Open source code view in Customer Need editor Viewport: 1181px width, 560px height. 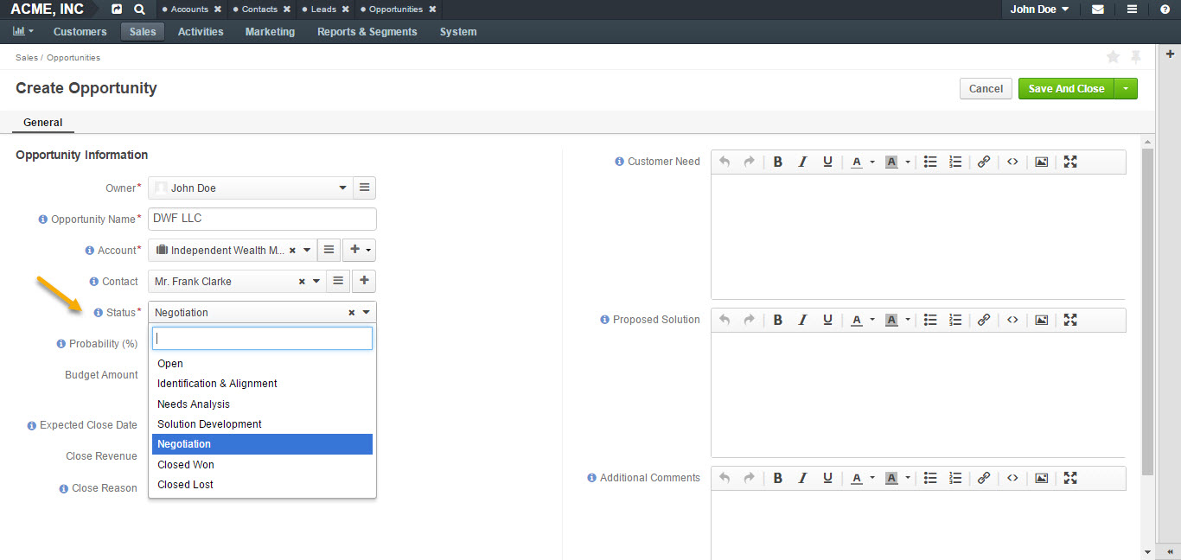click(x=1012, y=162)
